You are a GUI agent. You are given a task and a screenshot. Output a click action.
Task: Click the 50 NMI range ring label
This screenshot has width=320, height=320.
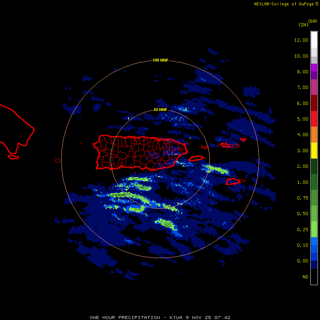coord(160,110)
